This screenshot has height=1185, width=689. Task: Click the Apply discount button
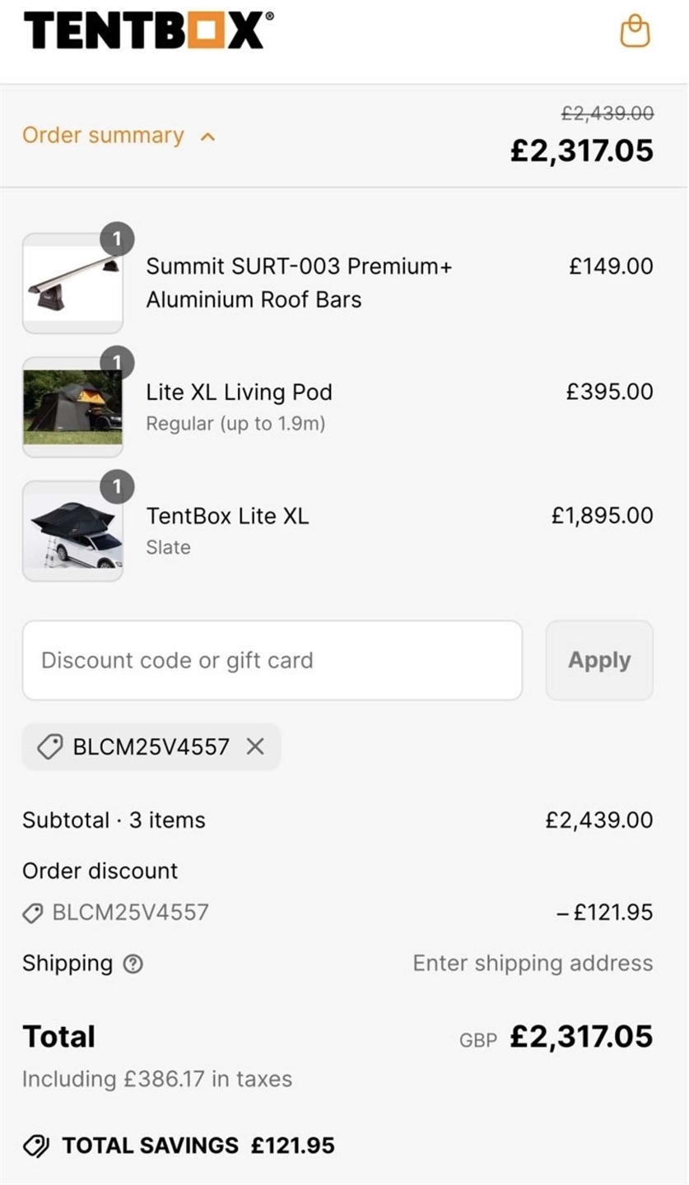click(x=599, y=660)
